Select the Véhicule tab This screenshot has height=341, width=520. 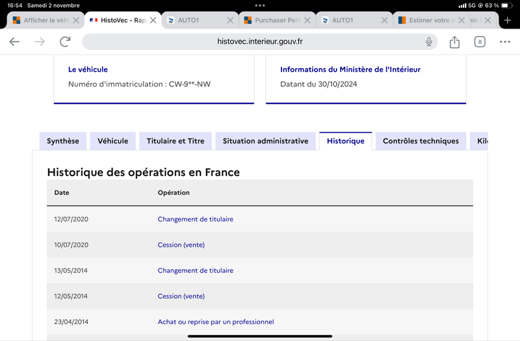[112, 141]
